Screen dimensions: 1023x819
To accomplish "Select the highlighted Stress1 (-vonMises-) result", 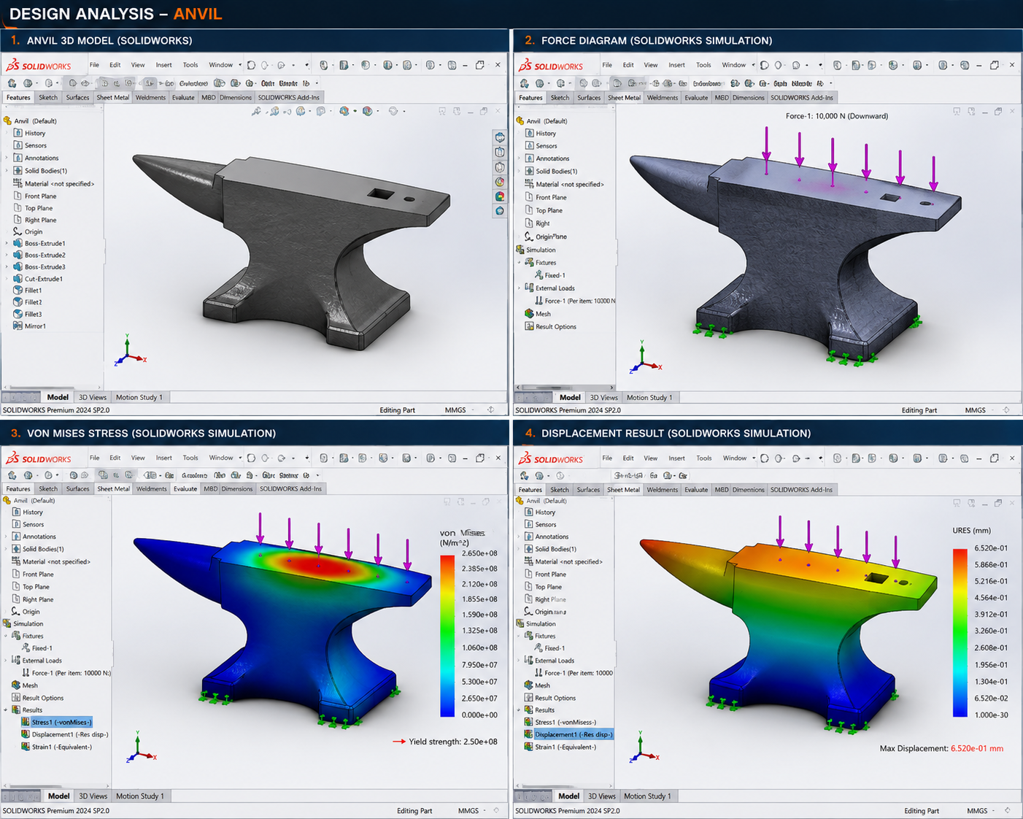I will (x=61, y=722).
